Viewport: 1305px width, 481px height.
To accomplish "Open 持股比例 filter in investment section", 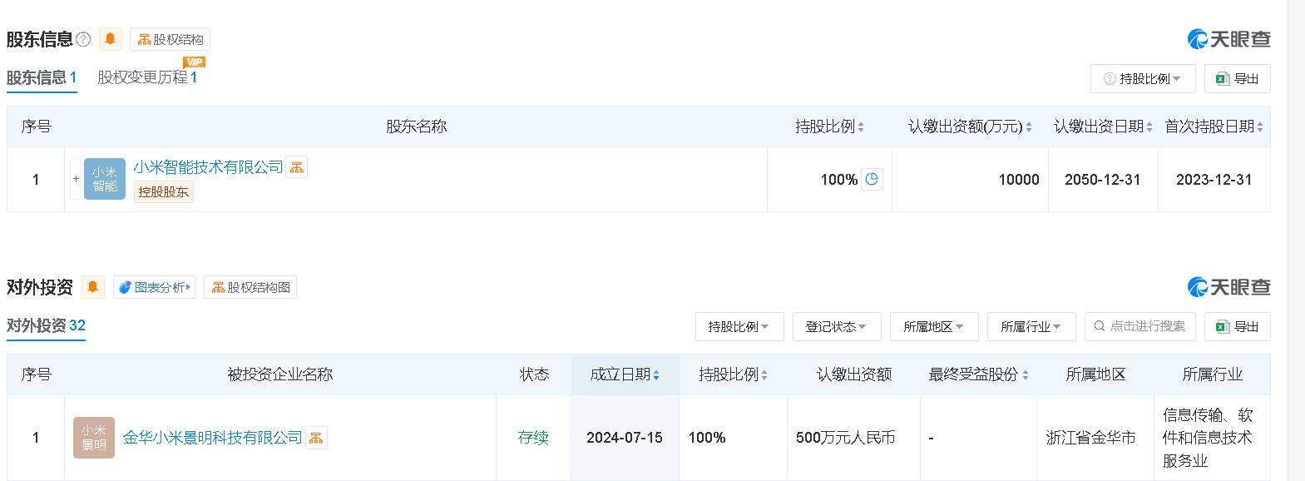I will 739,326.
